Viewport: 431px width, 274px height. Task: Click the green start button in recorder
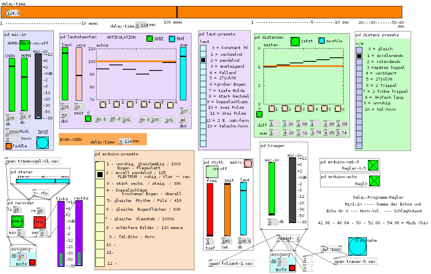[17, 221]
